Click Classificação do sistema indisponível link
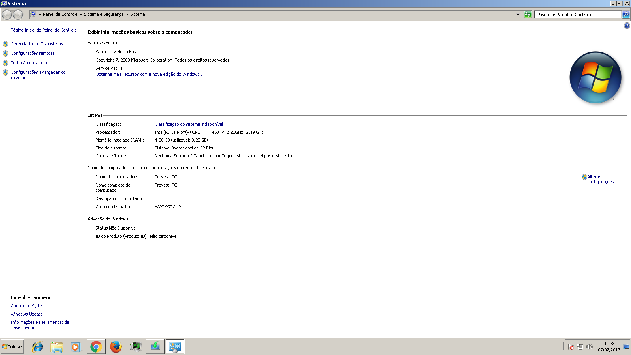Viewport: 631px width, 355px height. [189, 124]
